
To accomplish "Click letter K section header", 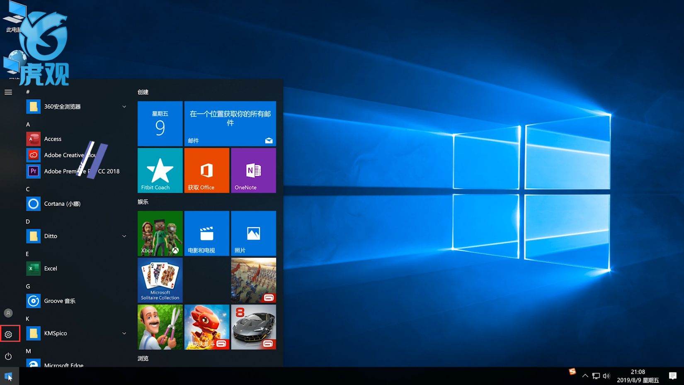I will pos(27,319).
